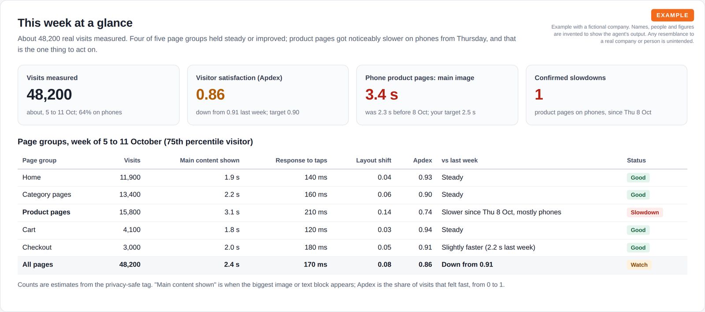This screenshot has height=312, width=705.
Task: Click the Good status badge in Category pages row
Action: 638,195
